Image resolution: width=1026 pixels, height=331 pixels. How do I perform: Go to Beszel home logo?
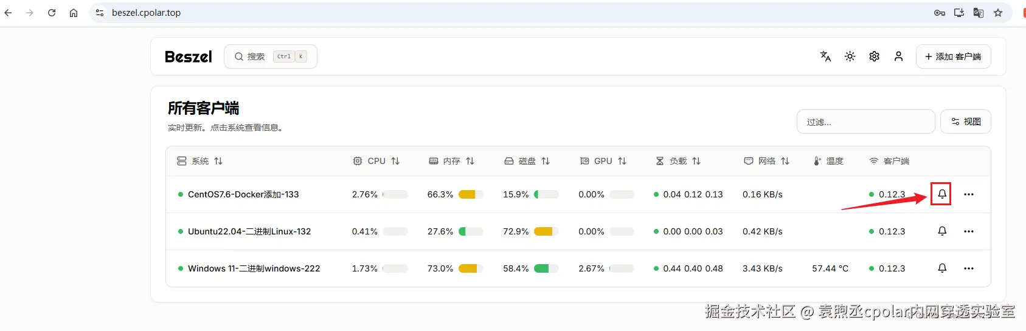pyautogui.click(x=189, y=56)
